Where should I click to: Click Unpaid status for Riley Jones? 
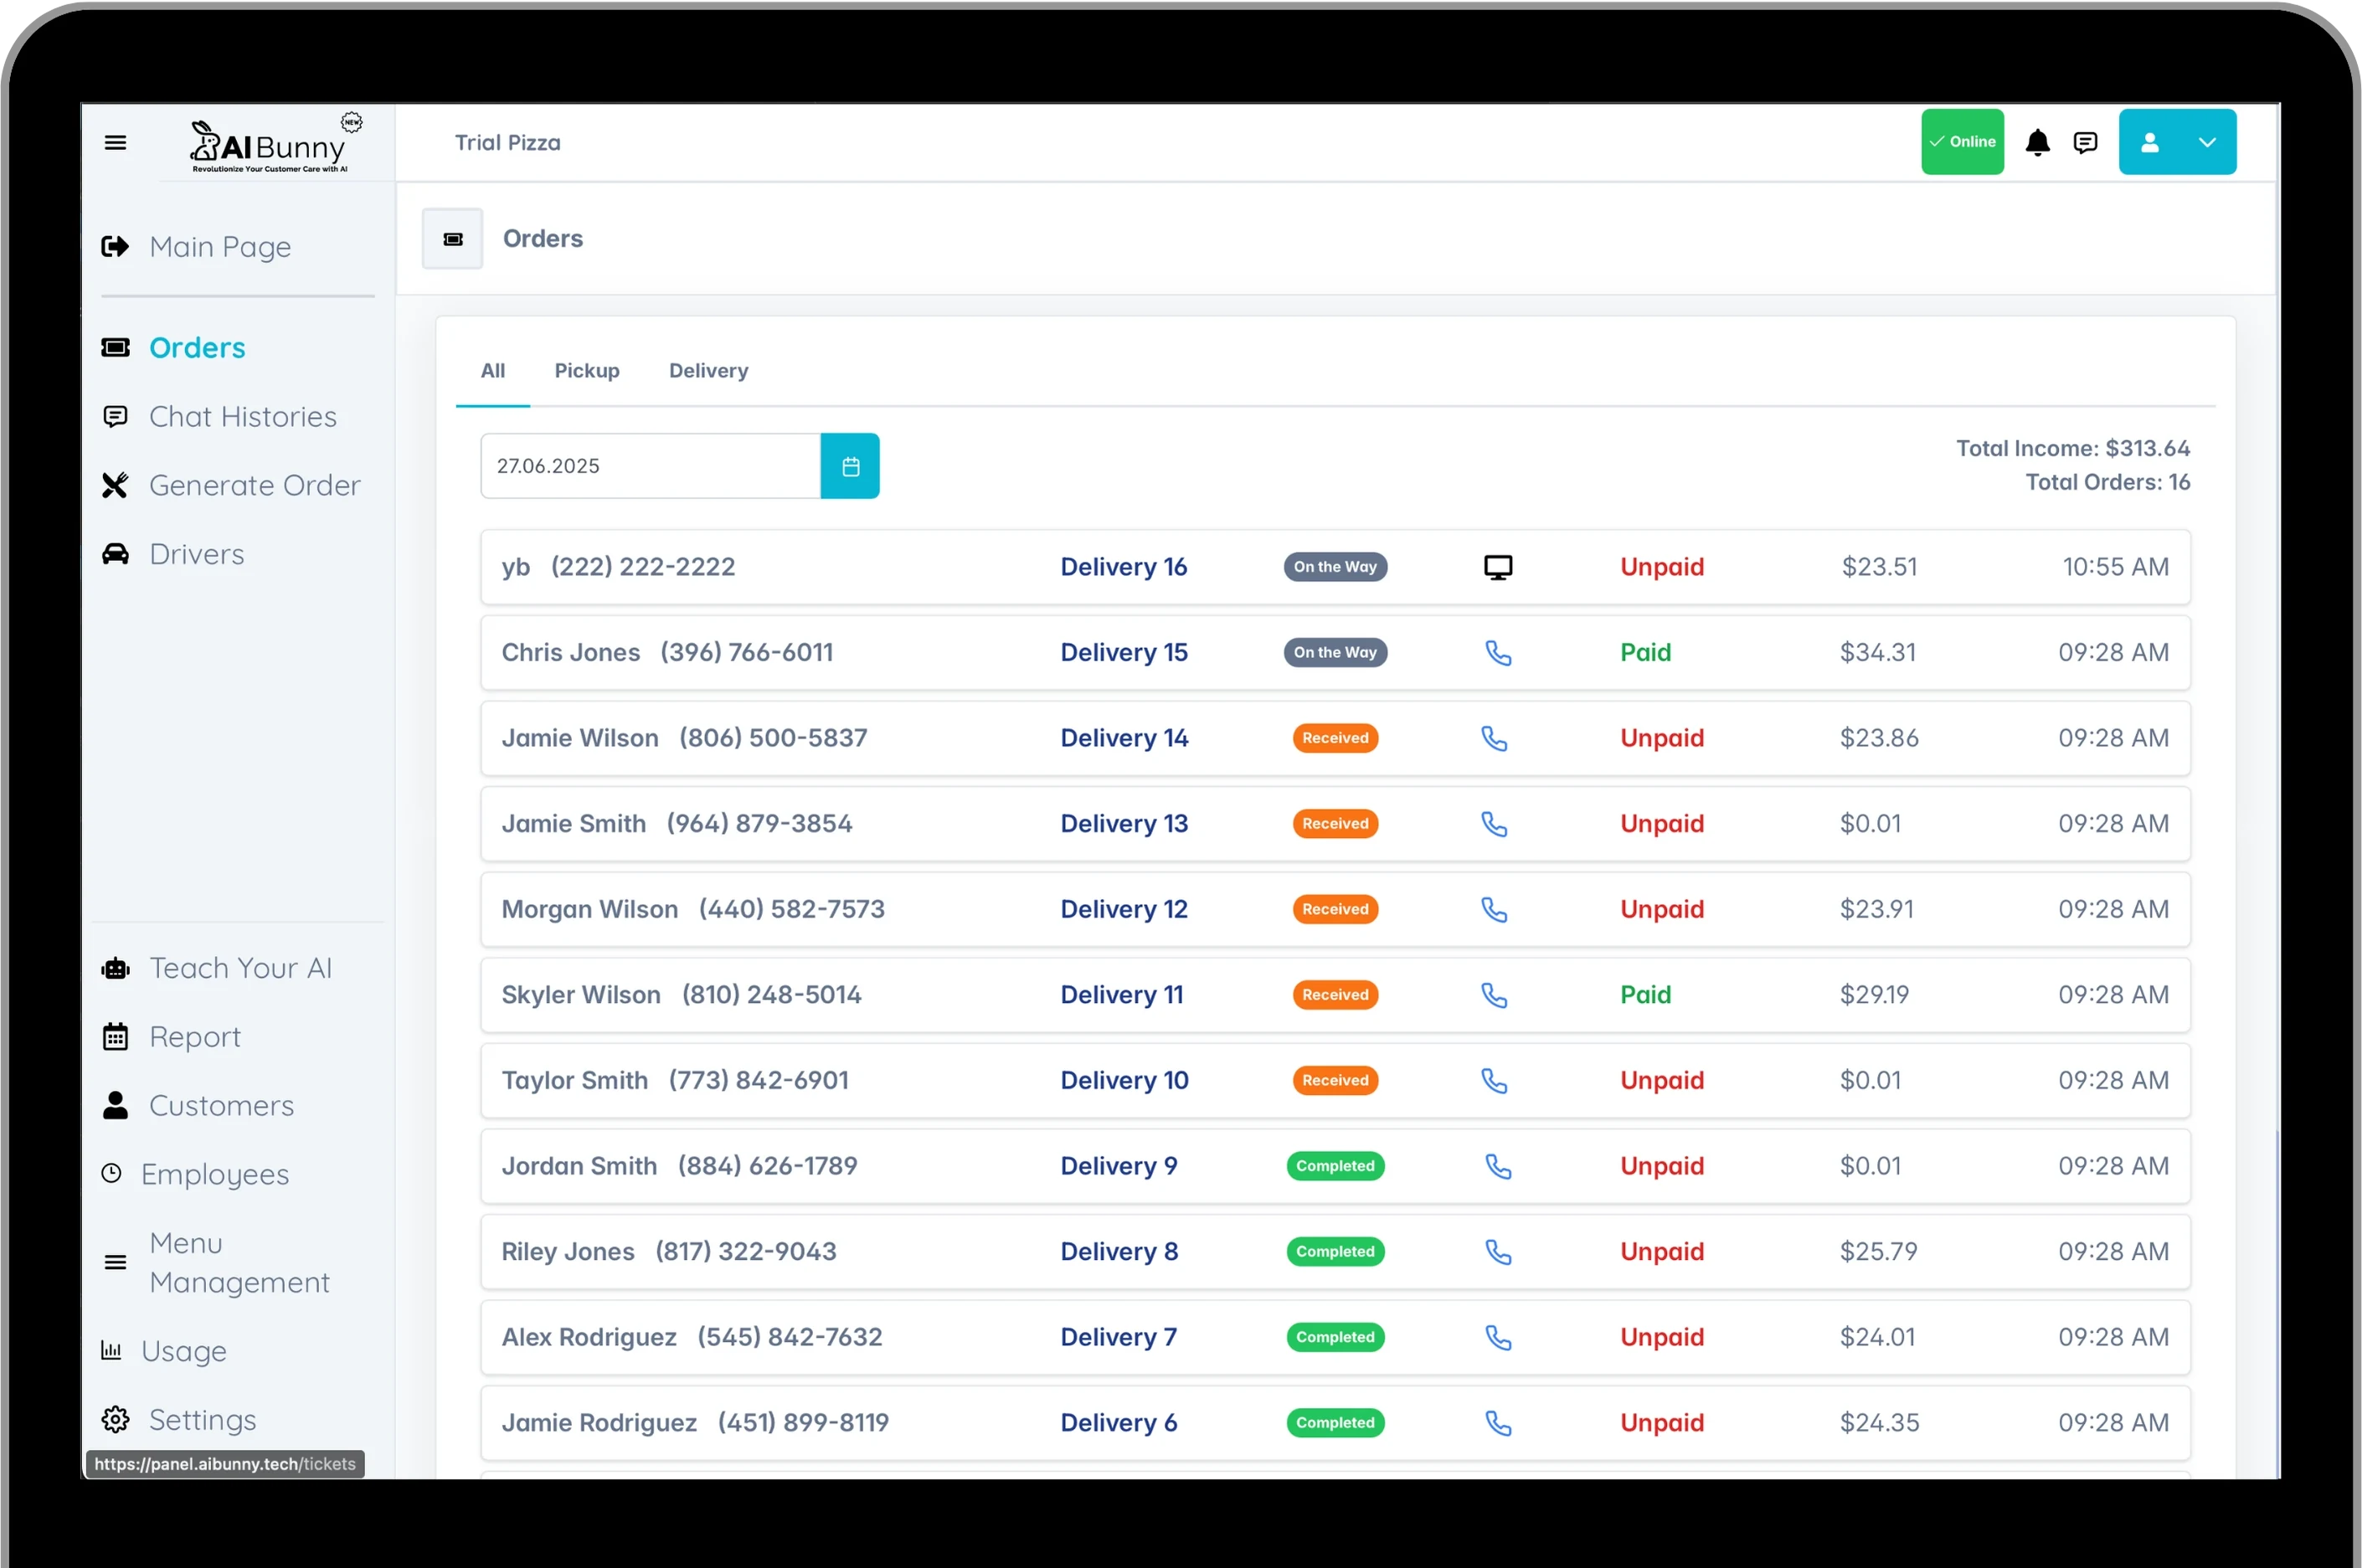click(1662, 1252)
